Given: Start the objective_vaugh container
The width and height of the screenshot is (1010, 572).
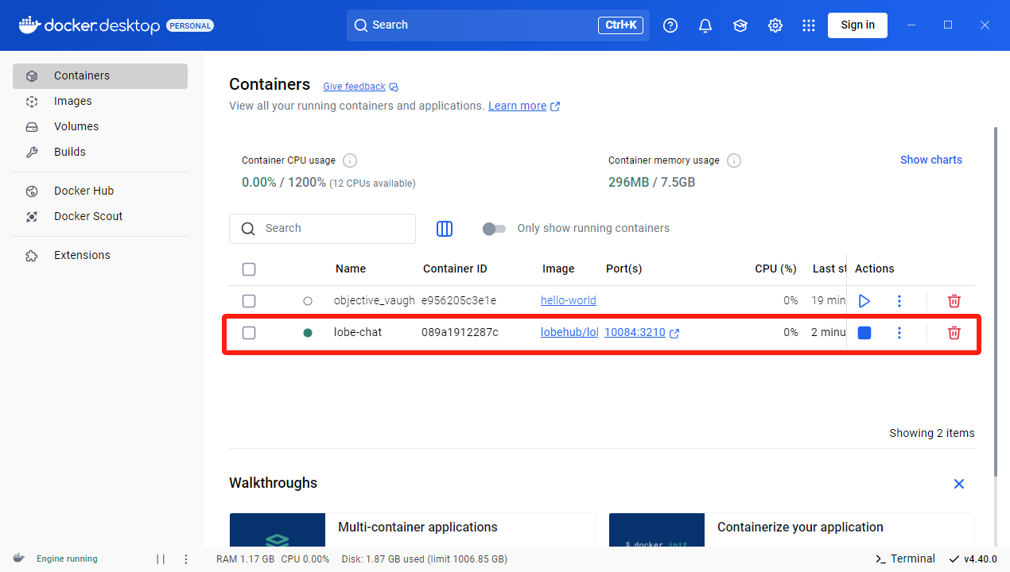Looking at the screenshot, I should [864, 301].
